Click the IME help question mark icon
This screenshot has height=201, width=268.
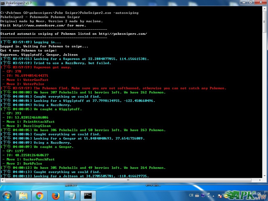click(x=203, y=195)
